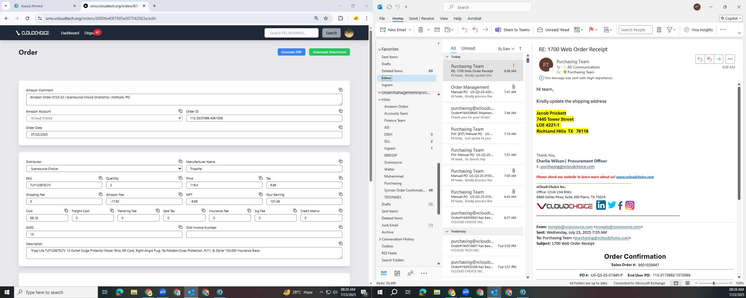Open the Distributor dropdown
746x298 pixels.
click(104, 169)
